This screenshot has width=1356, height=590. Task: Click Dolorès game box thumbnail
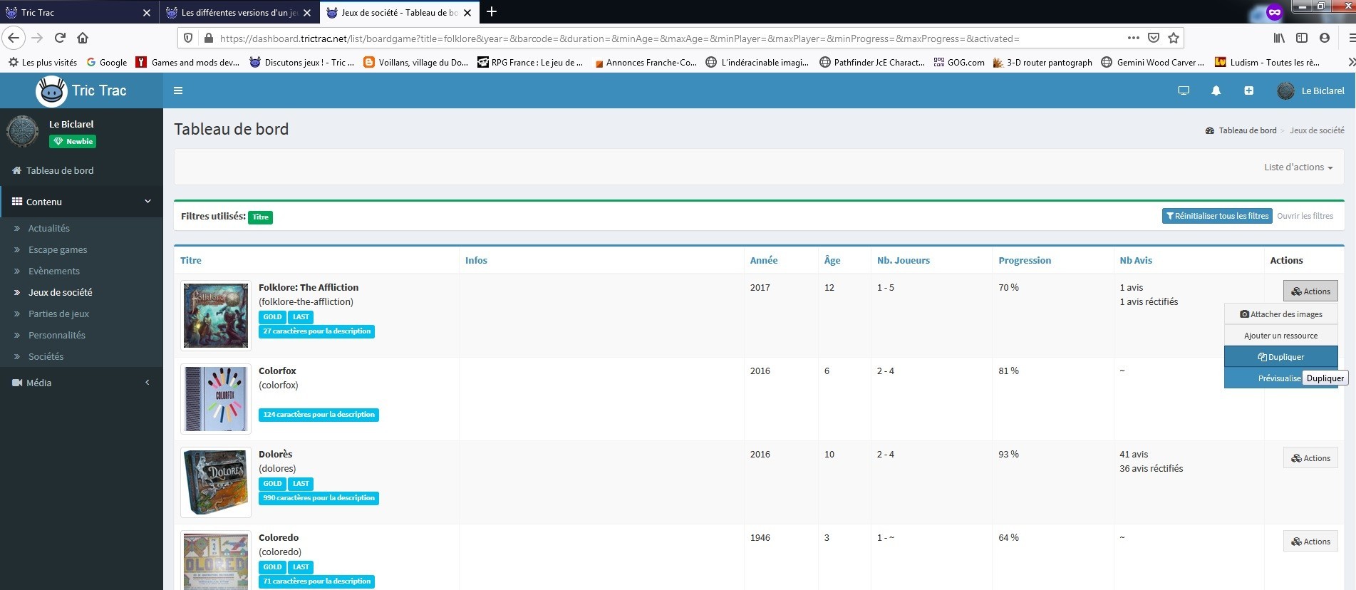(x=216, y=482)
